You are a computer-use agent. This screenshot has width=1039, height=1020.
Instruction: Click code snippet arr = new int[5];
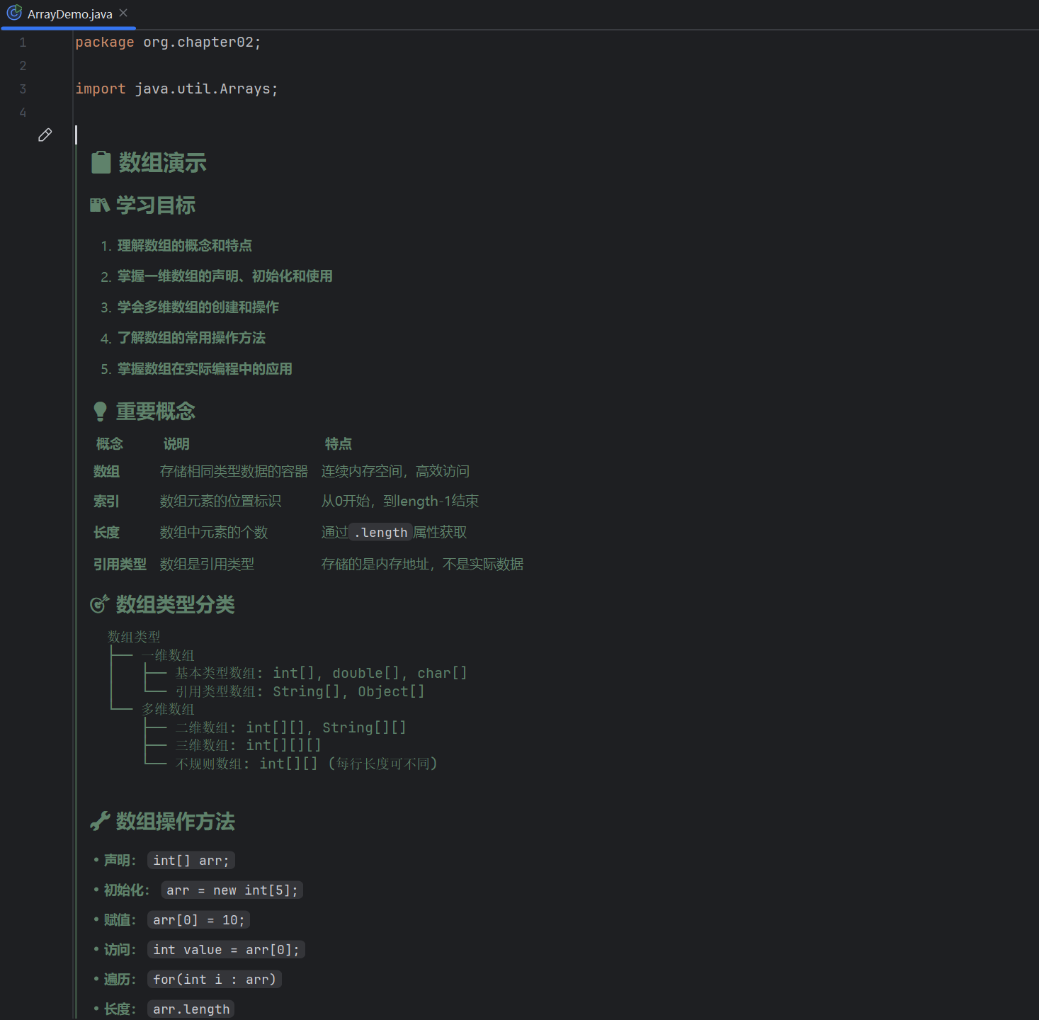(232, 890)
